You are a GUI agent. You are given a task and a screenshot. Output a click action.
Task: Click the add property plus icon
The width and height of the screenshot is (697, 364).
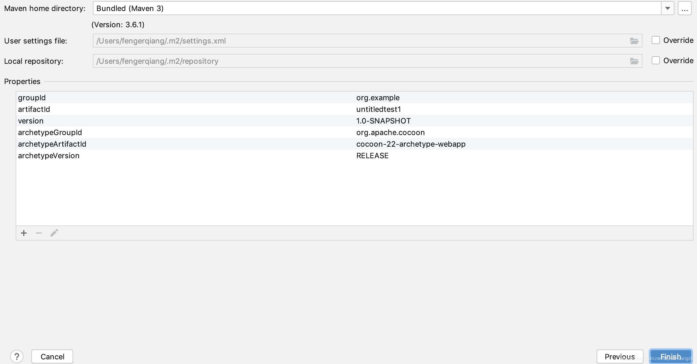coord(24,233)
